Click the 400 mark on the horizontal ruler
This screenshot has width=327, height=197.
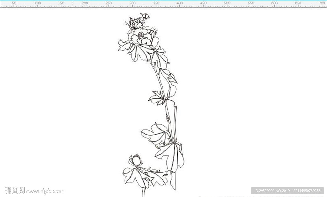coord(179,3)
